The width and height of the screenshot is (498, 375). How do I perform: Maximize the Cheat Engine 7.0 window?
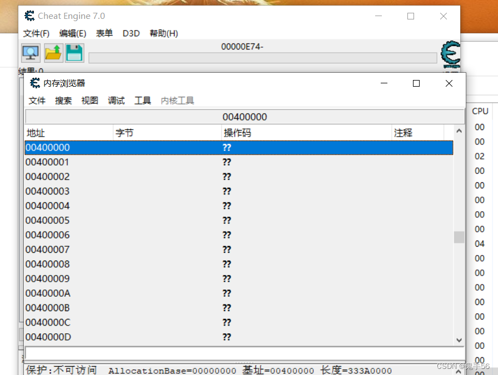[x=411, y=16]
